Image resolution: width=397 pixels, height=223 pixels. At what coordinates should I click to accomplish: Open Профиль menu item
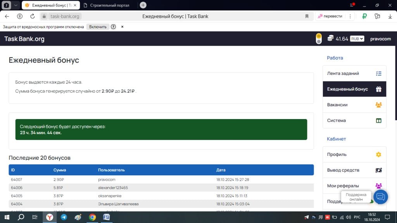(x=354, y=155)
